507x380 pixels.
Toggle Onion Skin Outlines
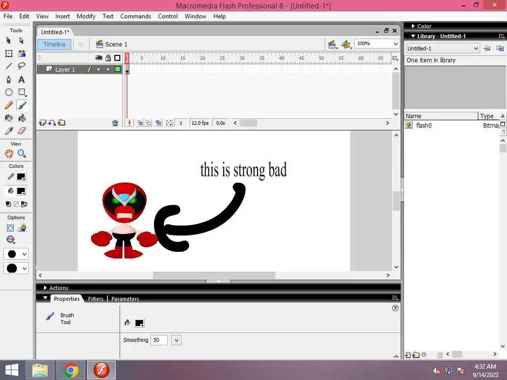click(148, 123)
